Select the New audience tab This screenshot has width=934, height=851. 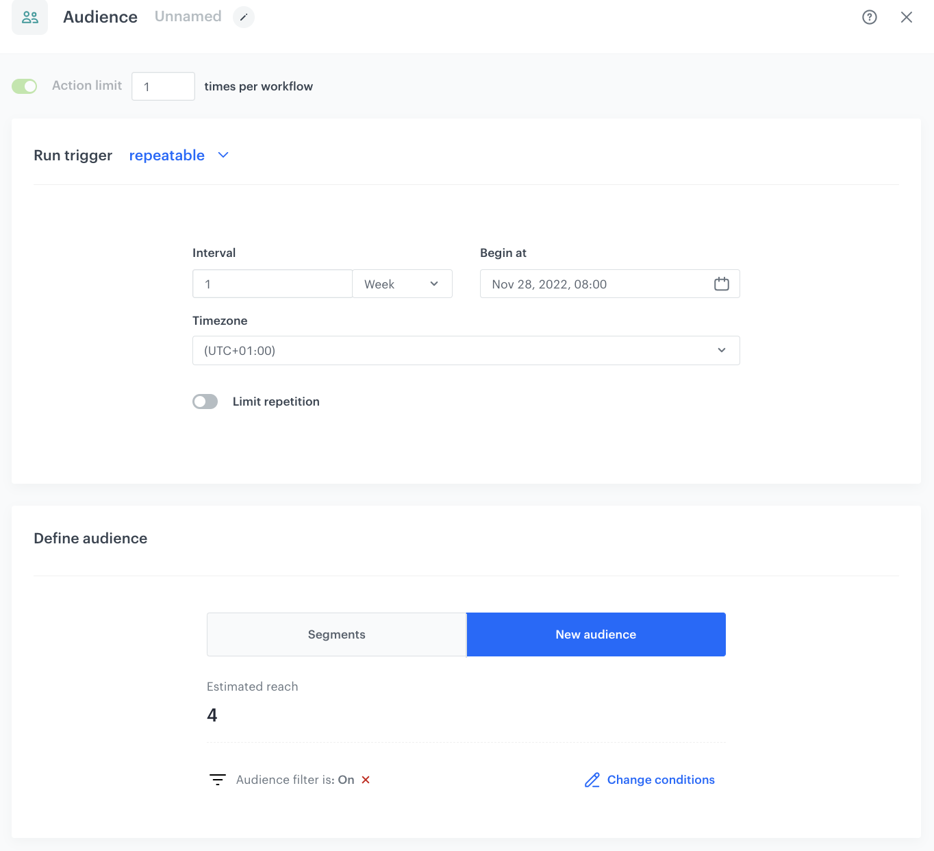tap(596, 634)
